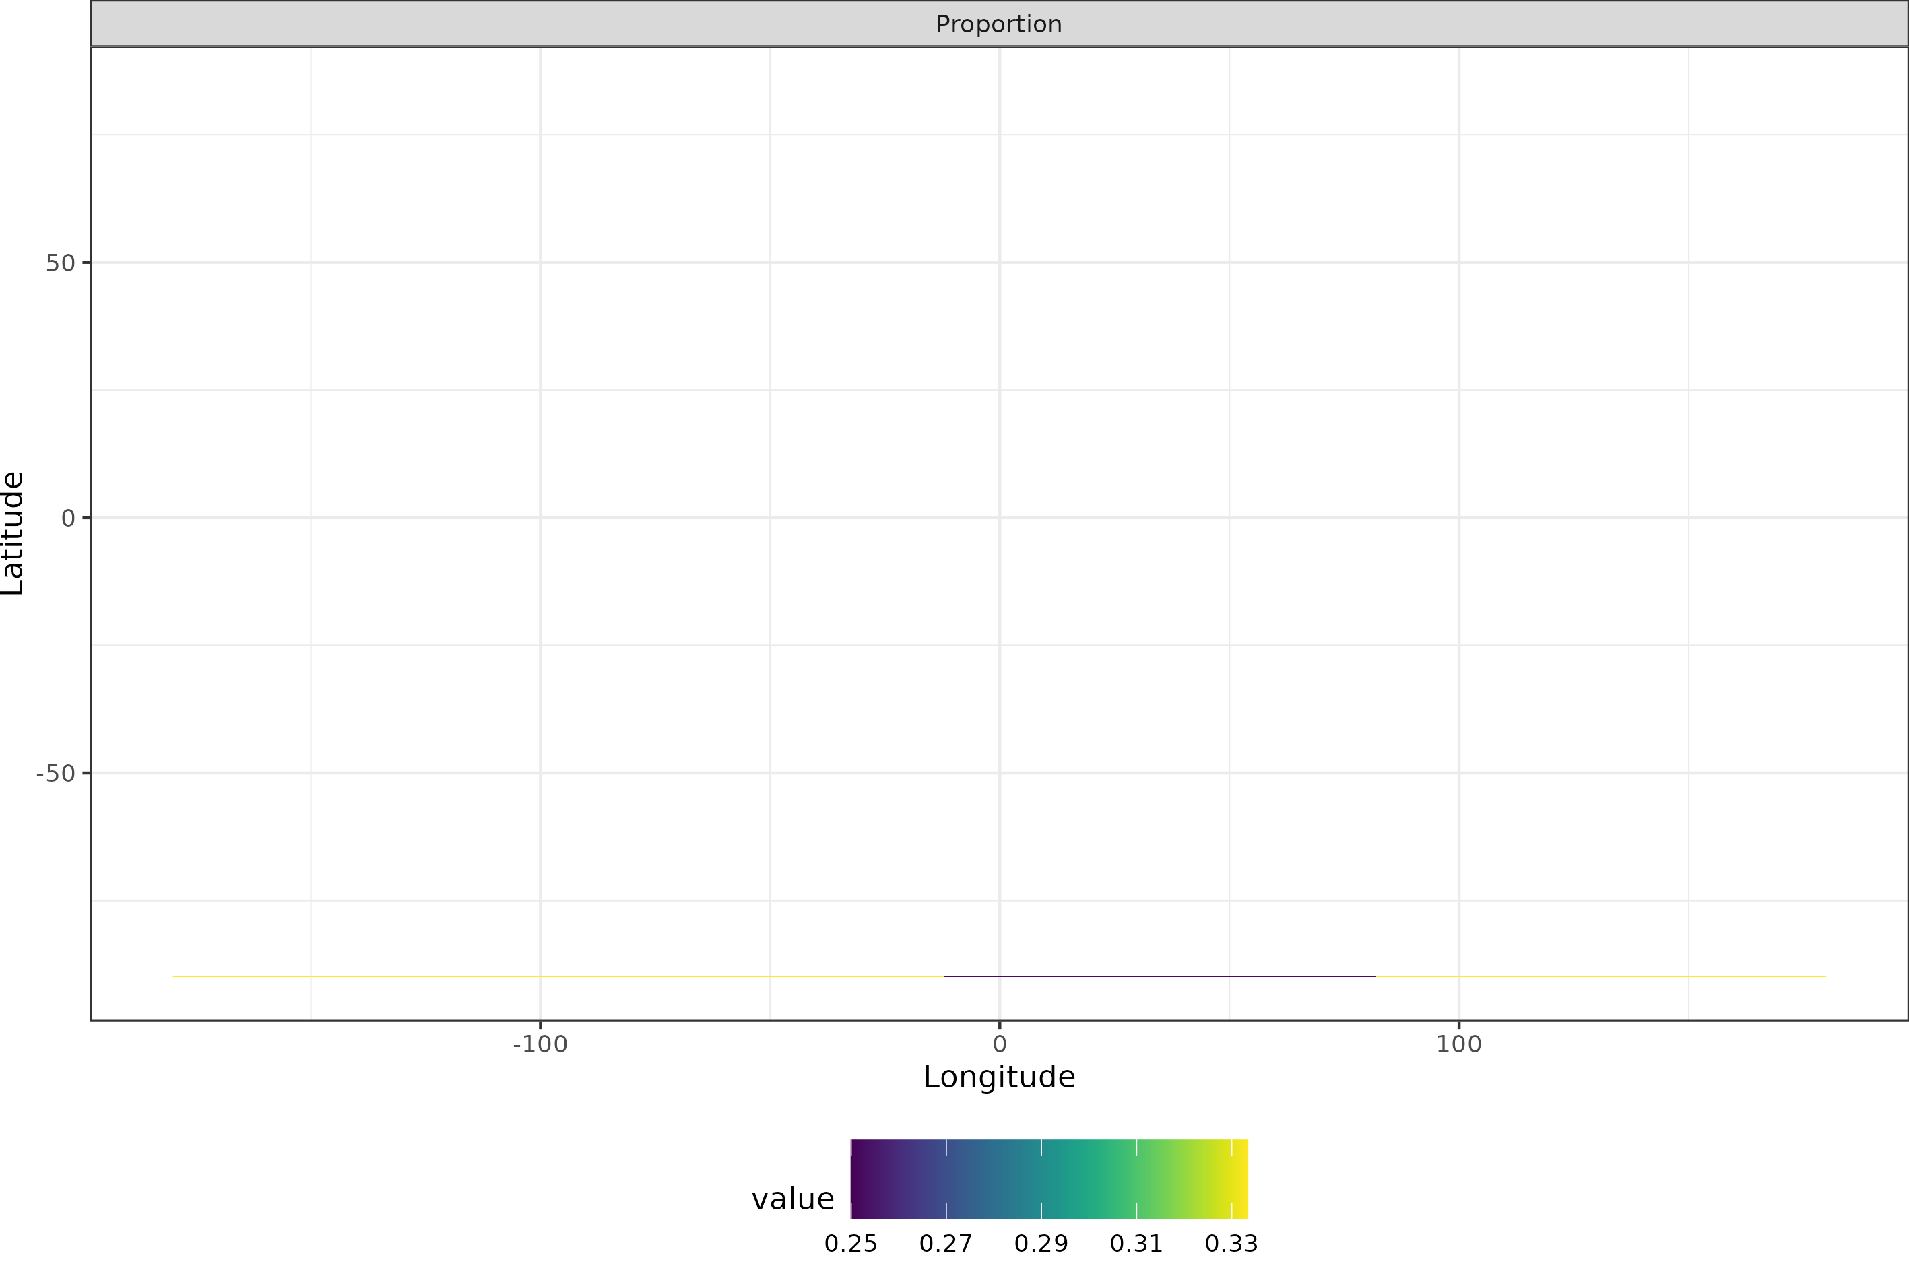The height and width of the screenshot is (1272, 1909).
Task: Click the 0 longitude tick label
Action: click(1000, 1045)
